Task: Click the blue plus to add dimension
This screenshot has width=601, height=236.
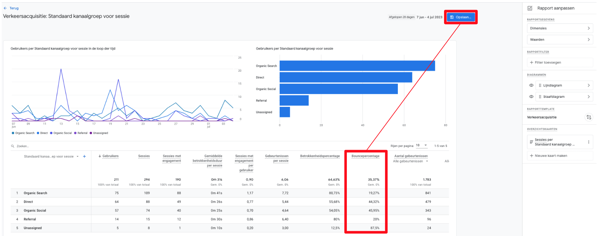Action: (85, 157)
